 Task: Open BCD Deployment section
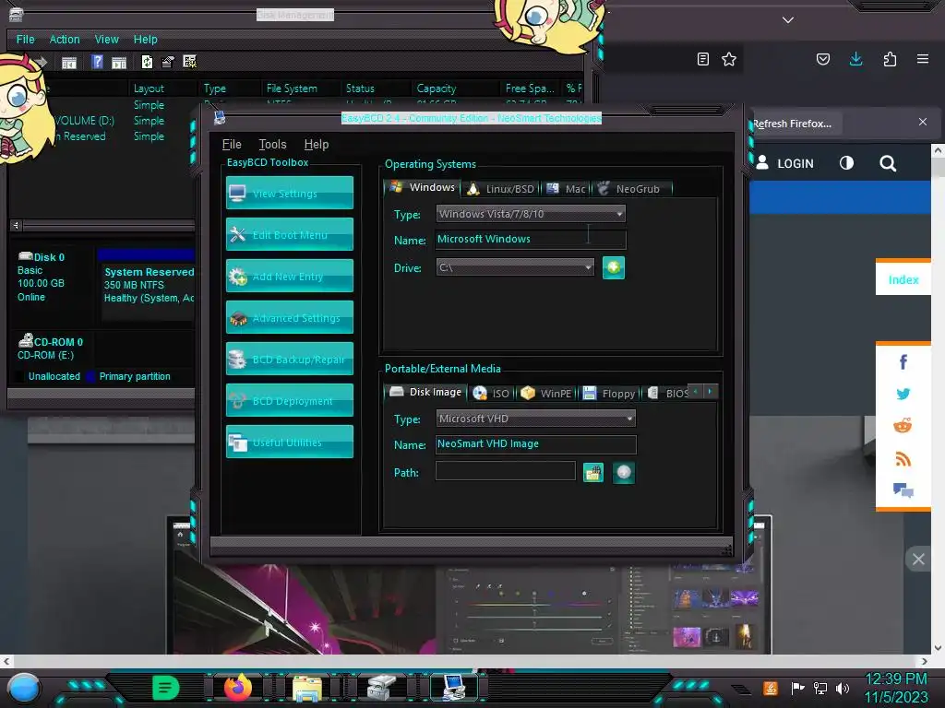point(289,400)
